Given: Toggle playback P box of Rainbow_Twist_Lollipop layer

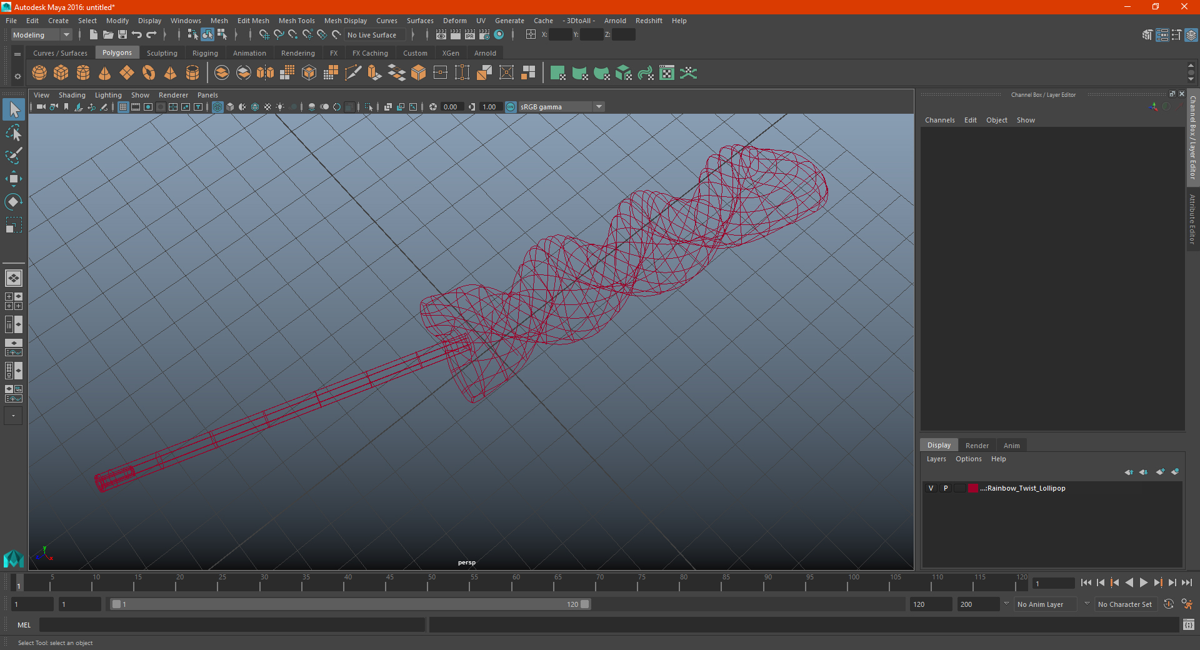Looking at the screenshot, I should click(x=945, y=488).
